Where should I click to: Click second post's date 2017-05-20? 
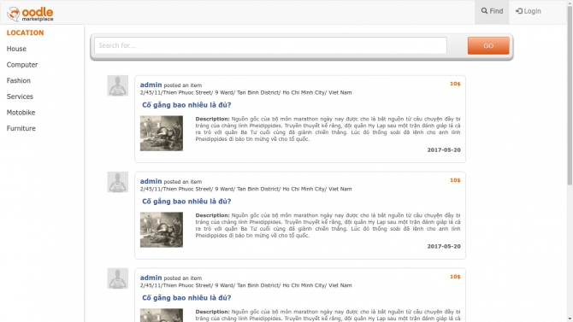[x=444, y=247]
